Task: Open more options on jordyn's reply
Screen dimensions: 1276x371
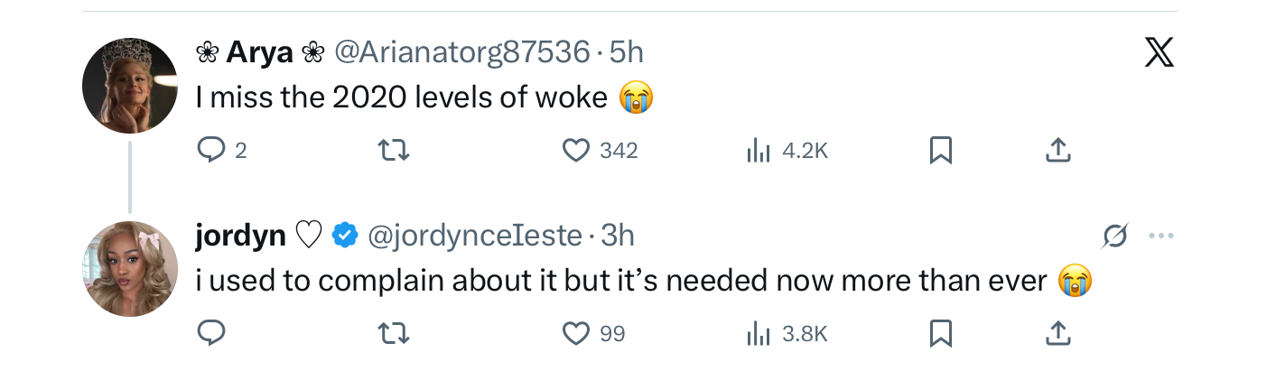Action: pos(1160,237)
